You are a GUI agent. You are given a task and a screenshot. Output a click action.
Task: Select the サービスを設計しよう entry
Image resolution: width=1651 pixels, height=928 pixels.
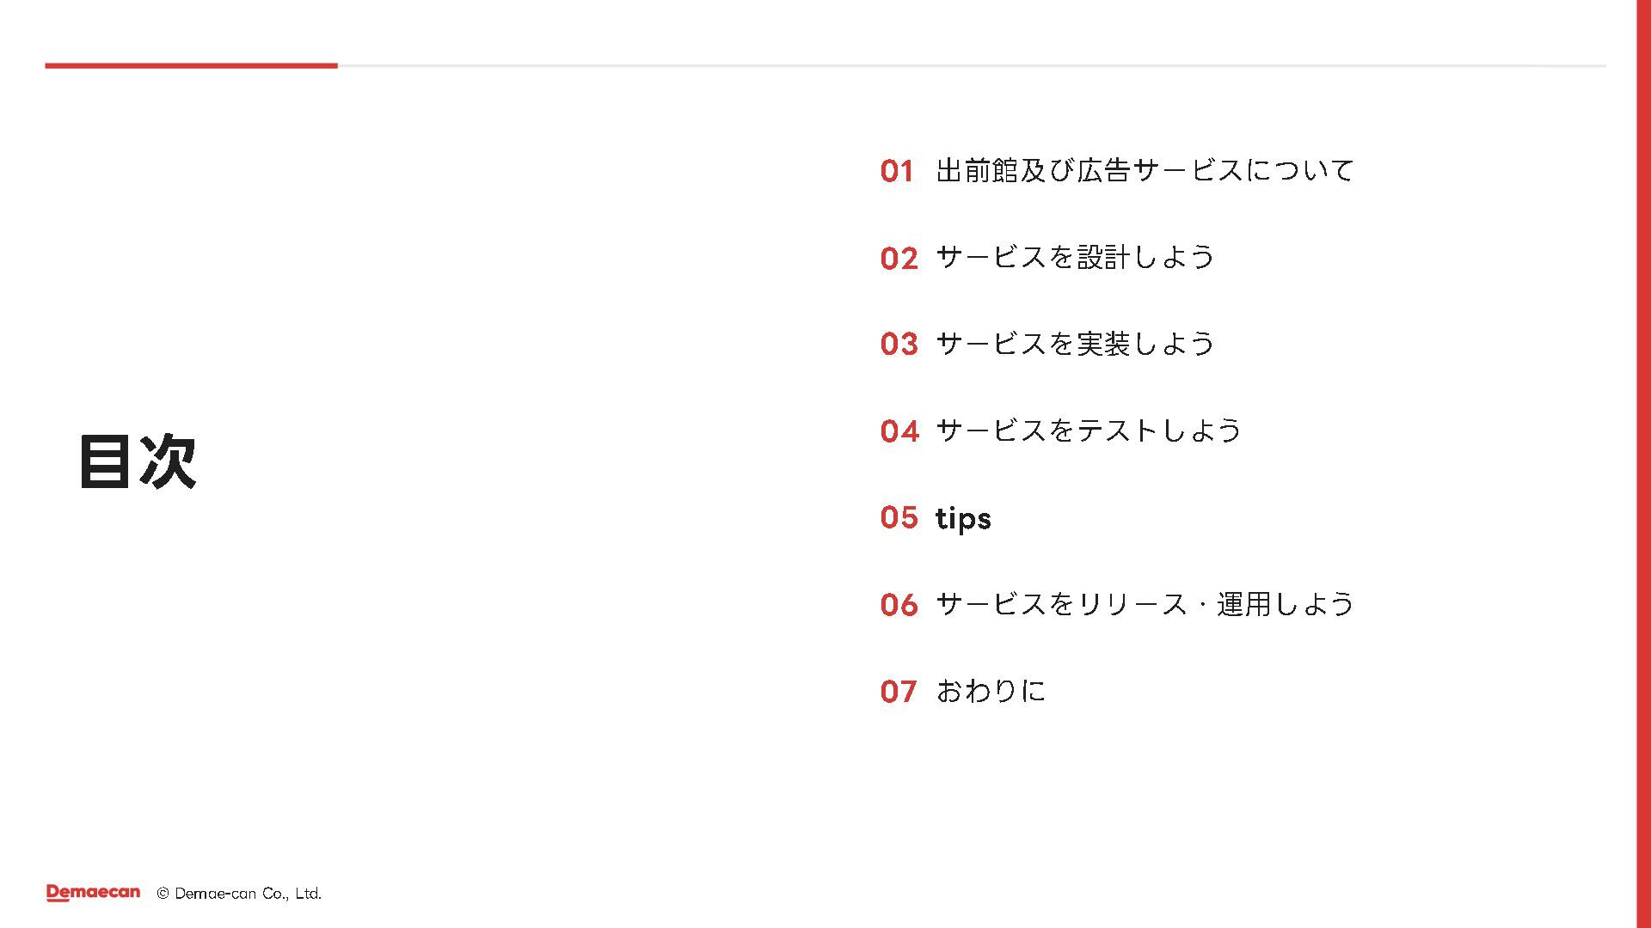click(x=1075, y=257)
